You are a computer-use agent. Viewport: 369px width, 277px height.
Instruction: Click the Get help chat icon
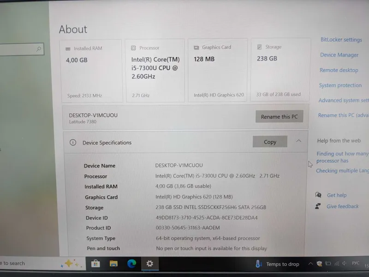tap(318, 195)
